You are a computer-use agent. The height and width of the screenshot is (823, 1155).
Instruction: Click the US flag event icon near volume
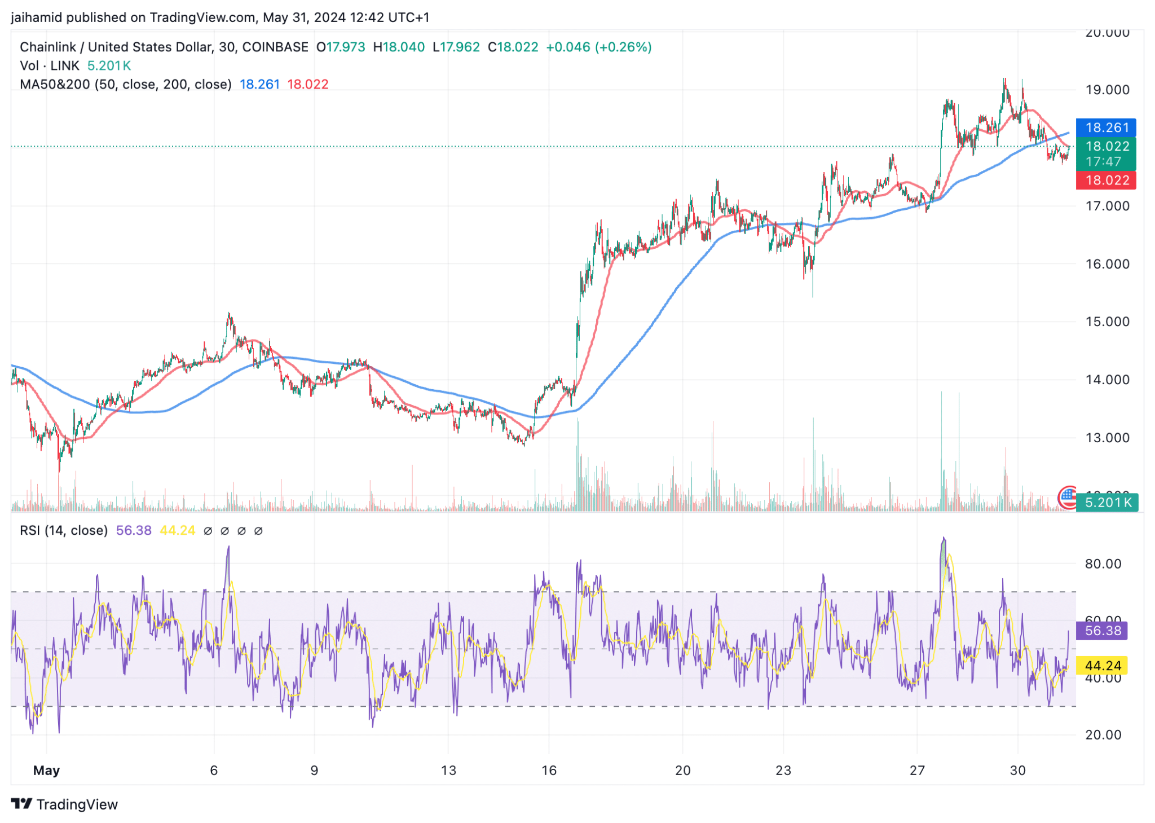tap(1067, 498)
